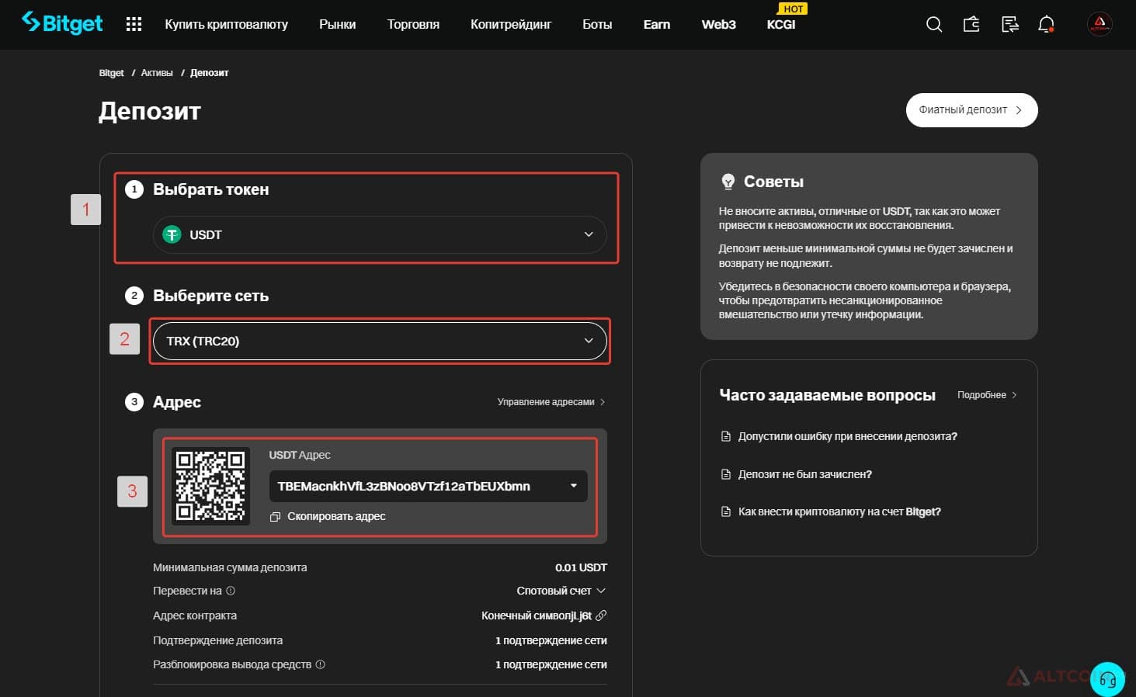Screen dimensions: 1136x697
Task: Go to Bitget breadcrumb link
Action: [x=111, y=73]
